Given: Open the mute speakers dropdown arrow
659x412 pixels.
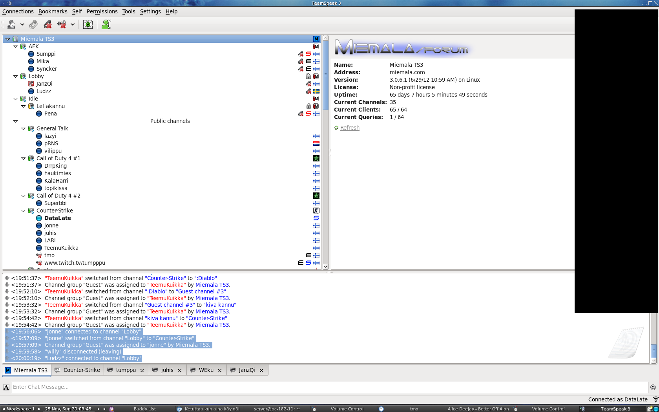Looking at the screenshot, I should coord(73,24).
